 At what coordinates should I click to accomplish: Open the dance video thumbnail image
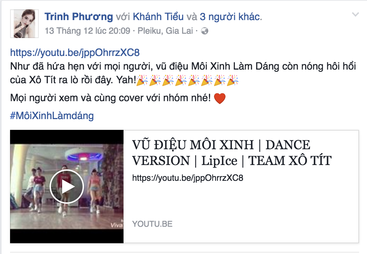point(67,187)
